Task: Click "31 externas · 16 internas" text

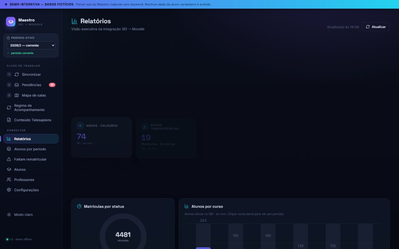Action: pos(158,144)
